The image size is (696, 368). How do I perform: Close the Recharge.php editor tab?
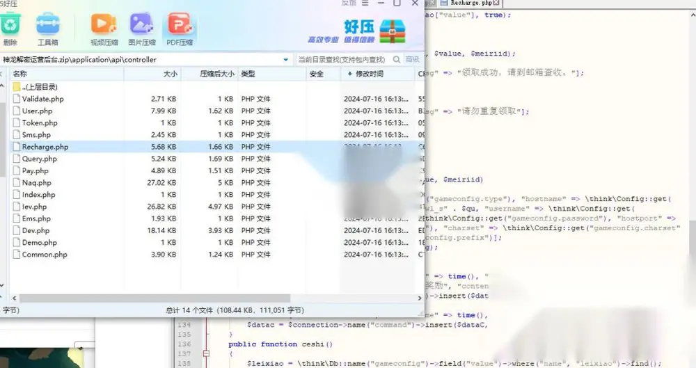click(x=496, y=3)
